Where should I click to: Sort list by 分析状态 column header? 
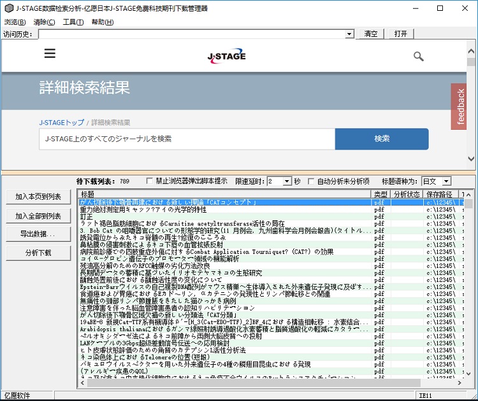[407, 194]
